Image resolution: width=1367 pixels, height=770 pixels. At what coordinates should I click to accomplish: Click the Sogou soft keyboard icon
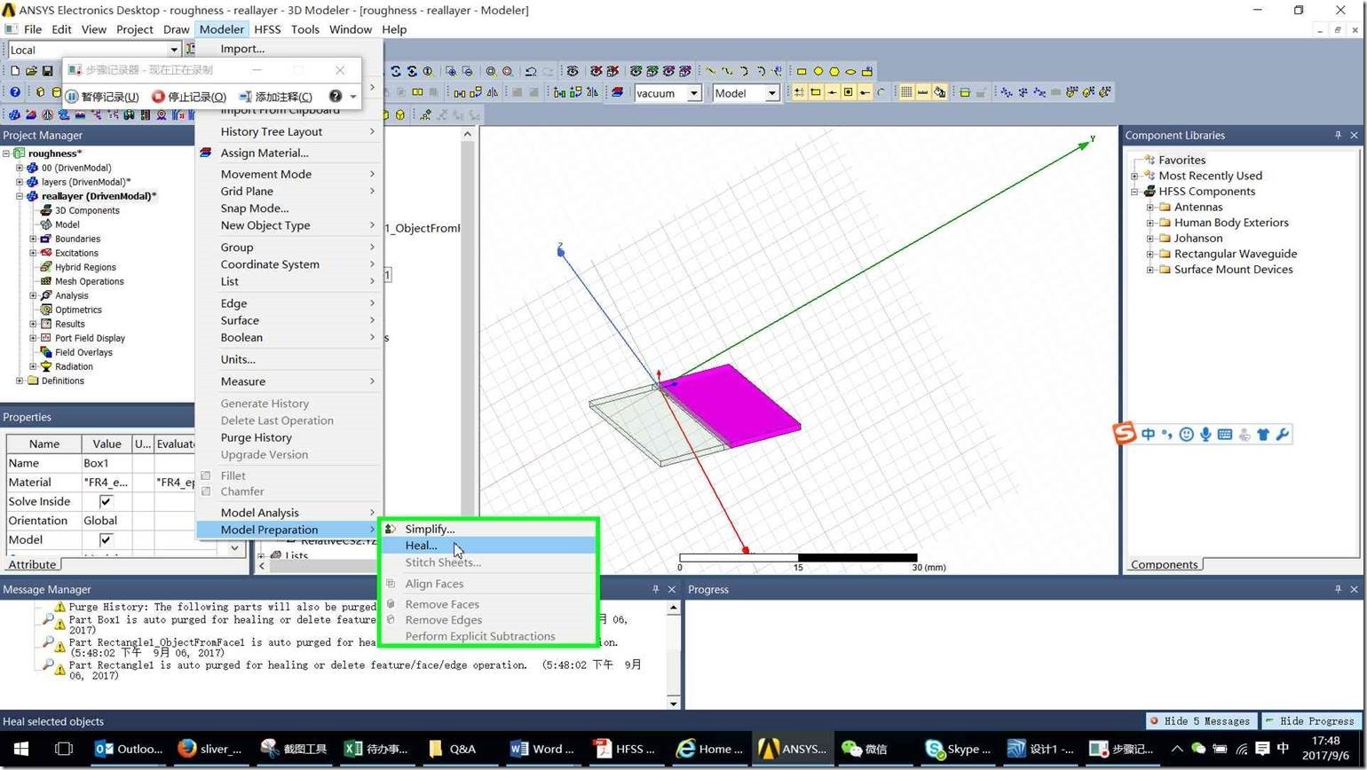pyautogui.click(x=1225, y=434)
